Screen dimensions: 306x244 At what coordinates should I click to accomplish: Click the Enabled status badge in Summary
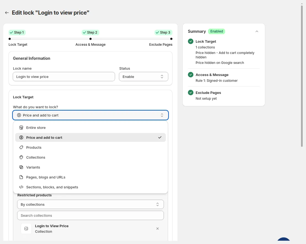tap(217, 31)
